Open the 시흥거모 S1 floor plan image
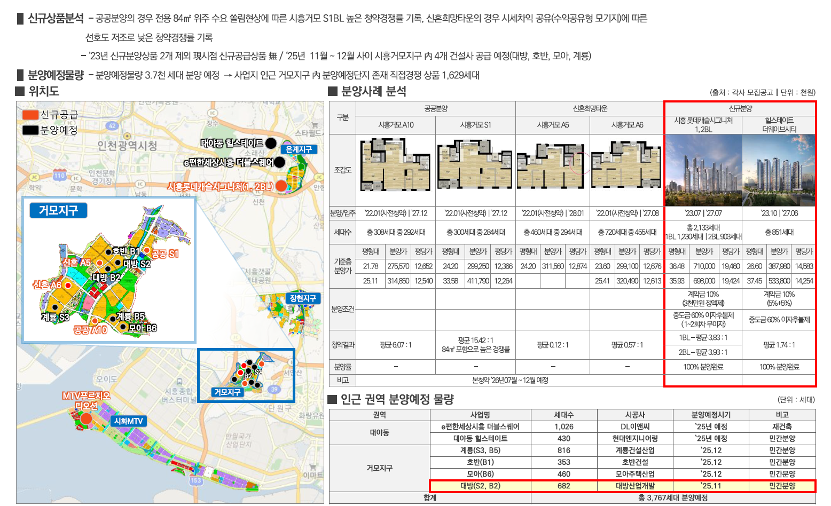831x506 pixels. point(475,165)
